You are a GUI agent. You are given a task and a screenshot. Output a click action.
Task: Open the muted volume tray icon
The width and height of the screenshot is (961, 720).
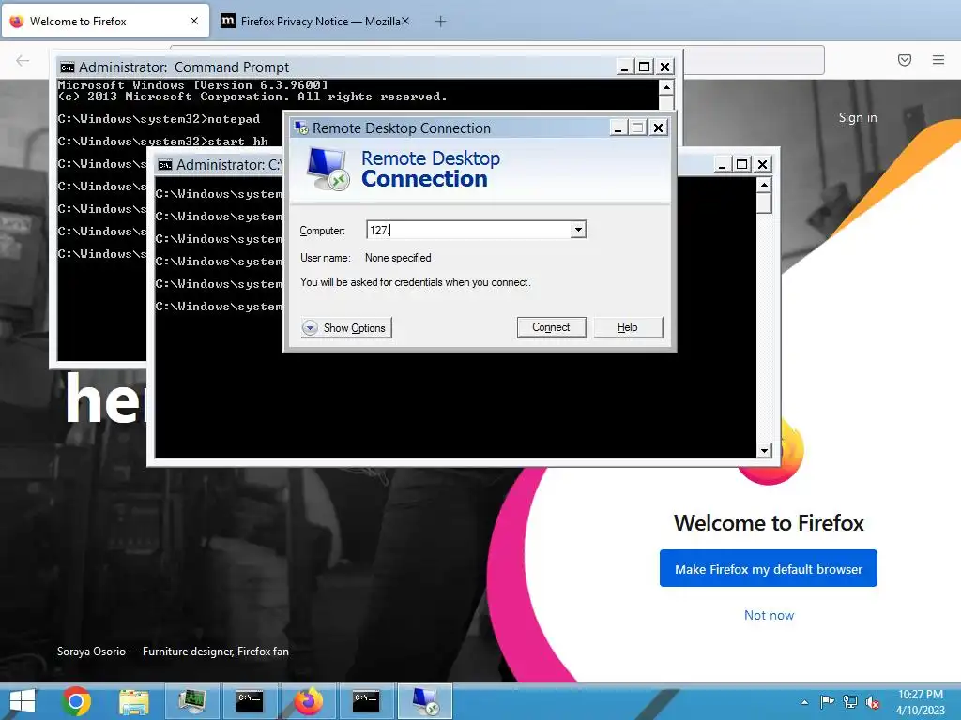tap(873, 702)
